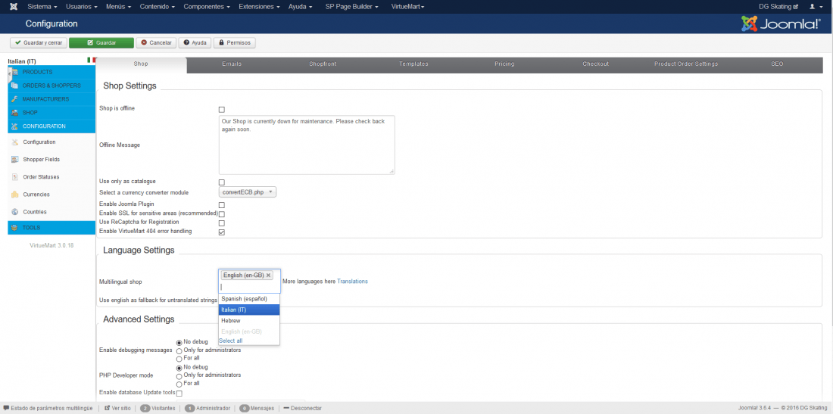Screen dimensions: 833x414
Task: Click the Ayuda toolbar button
Action: [195, 42]
